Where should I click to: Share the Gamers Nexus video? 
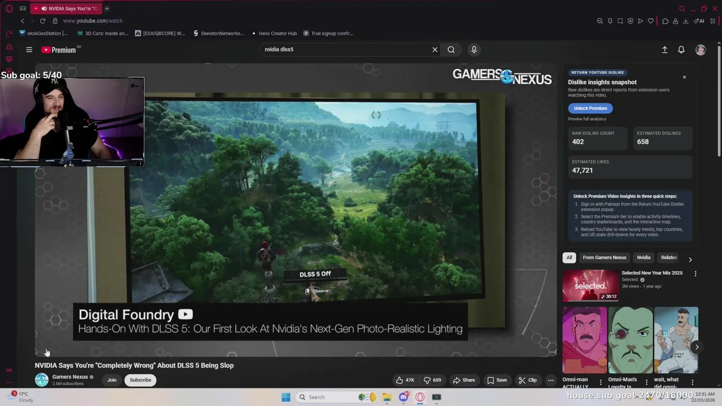coord(464,380)
